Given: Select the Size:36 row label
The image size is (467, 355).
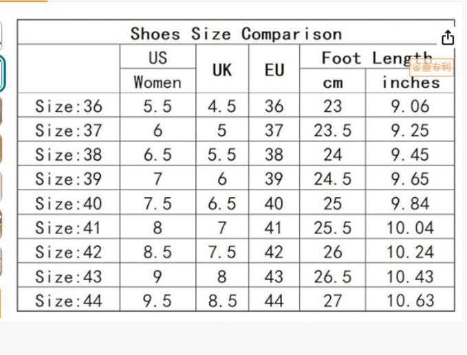Looking at the screenshot, I should click(68, 106).
